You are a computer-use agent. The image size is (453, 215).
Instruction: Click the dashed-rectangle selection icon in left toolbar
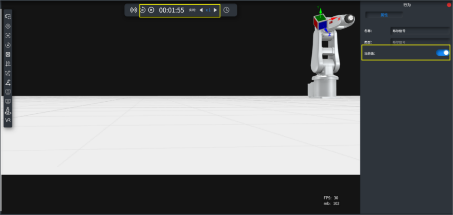click(8, 17)
